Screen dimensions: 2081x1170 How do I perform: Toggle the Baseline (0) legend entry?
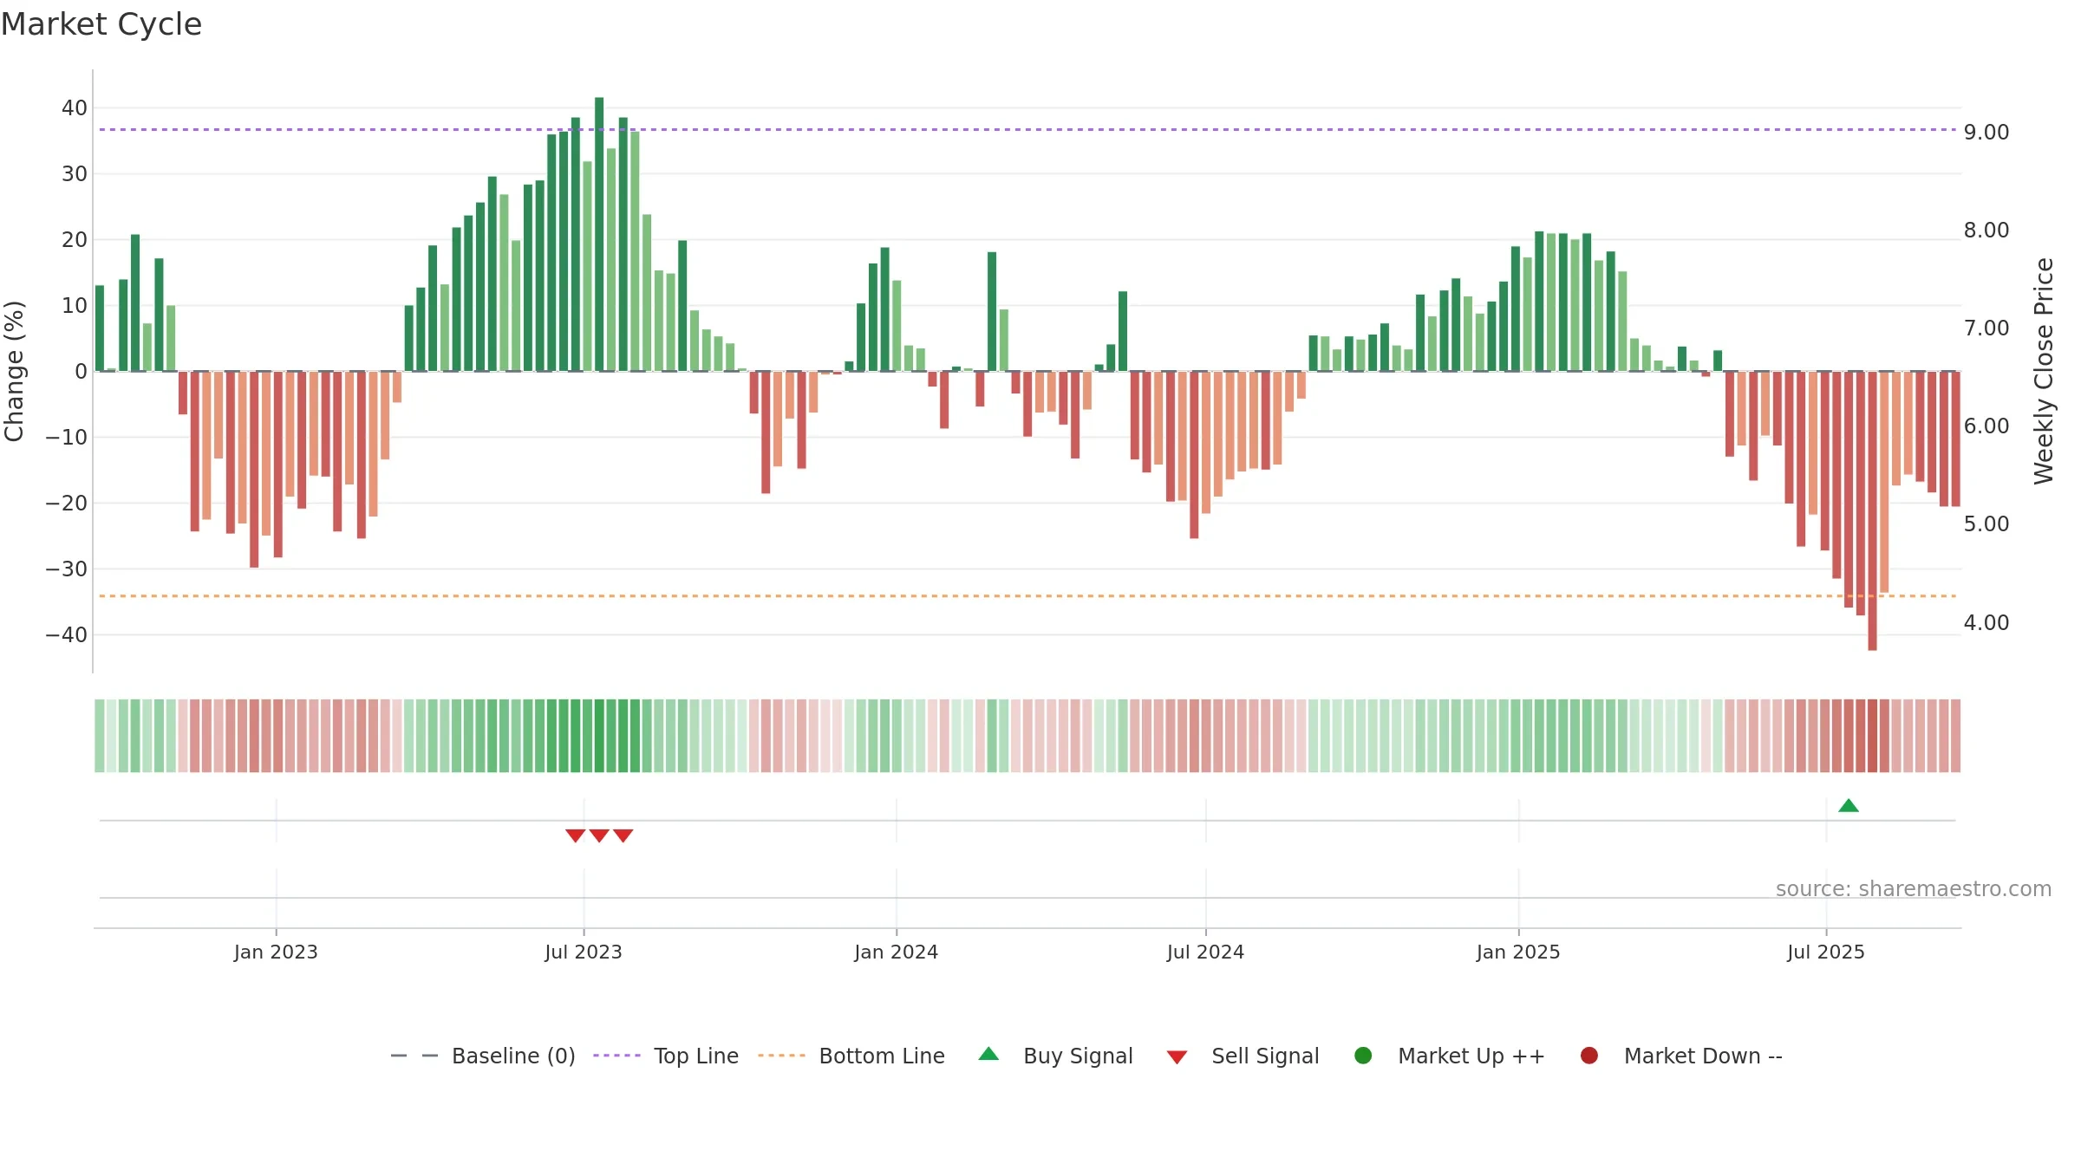483,1056
